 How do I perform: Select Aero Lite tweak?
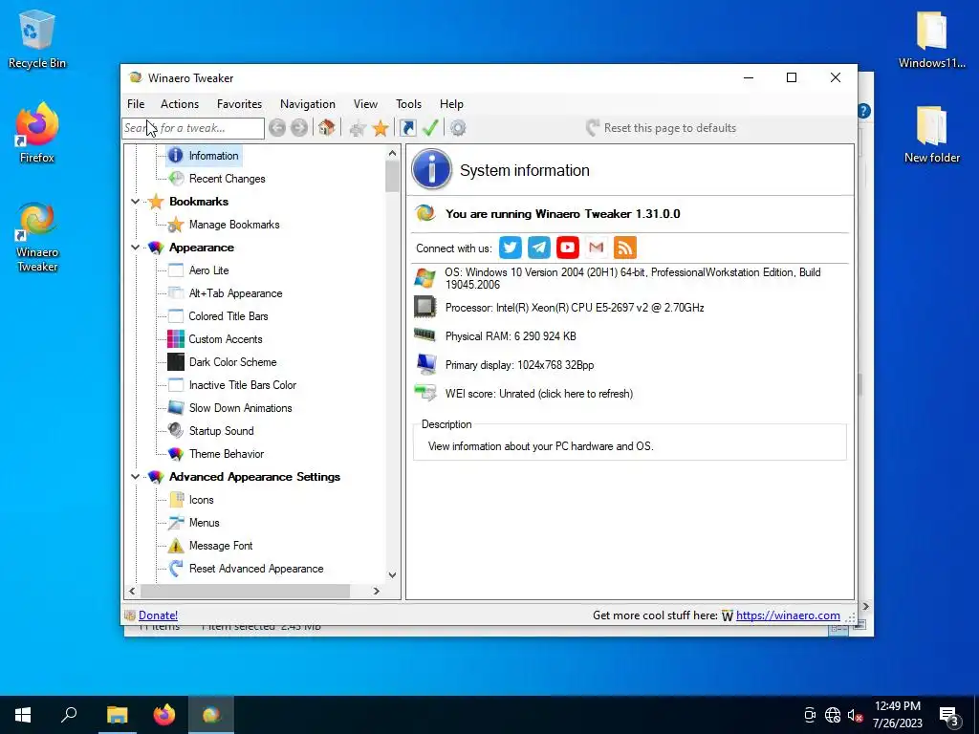click(208, 270)
